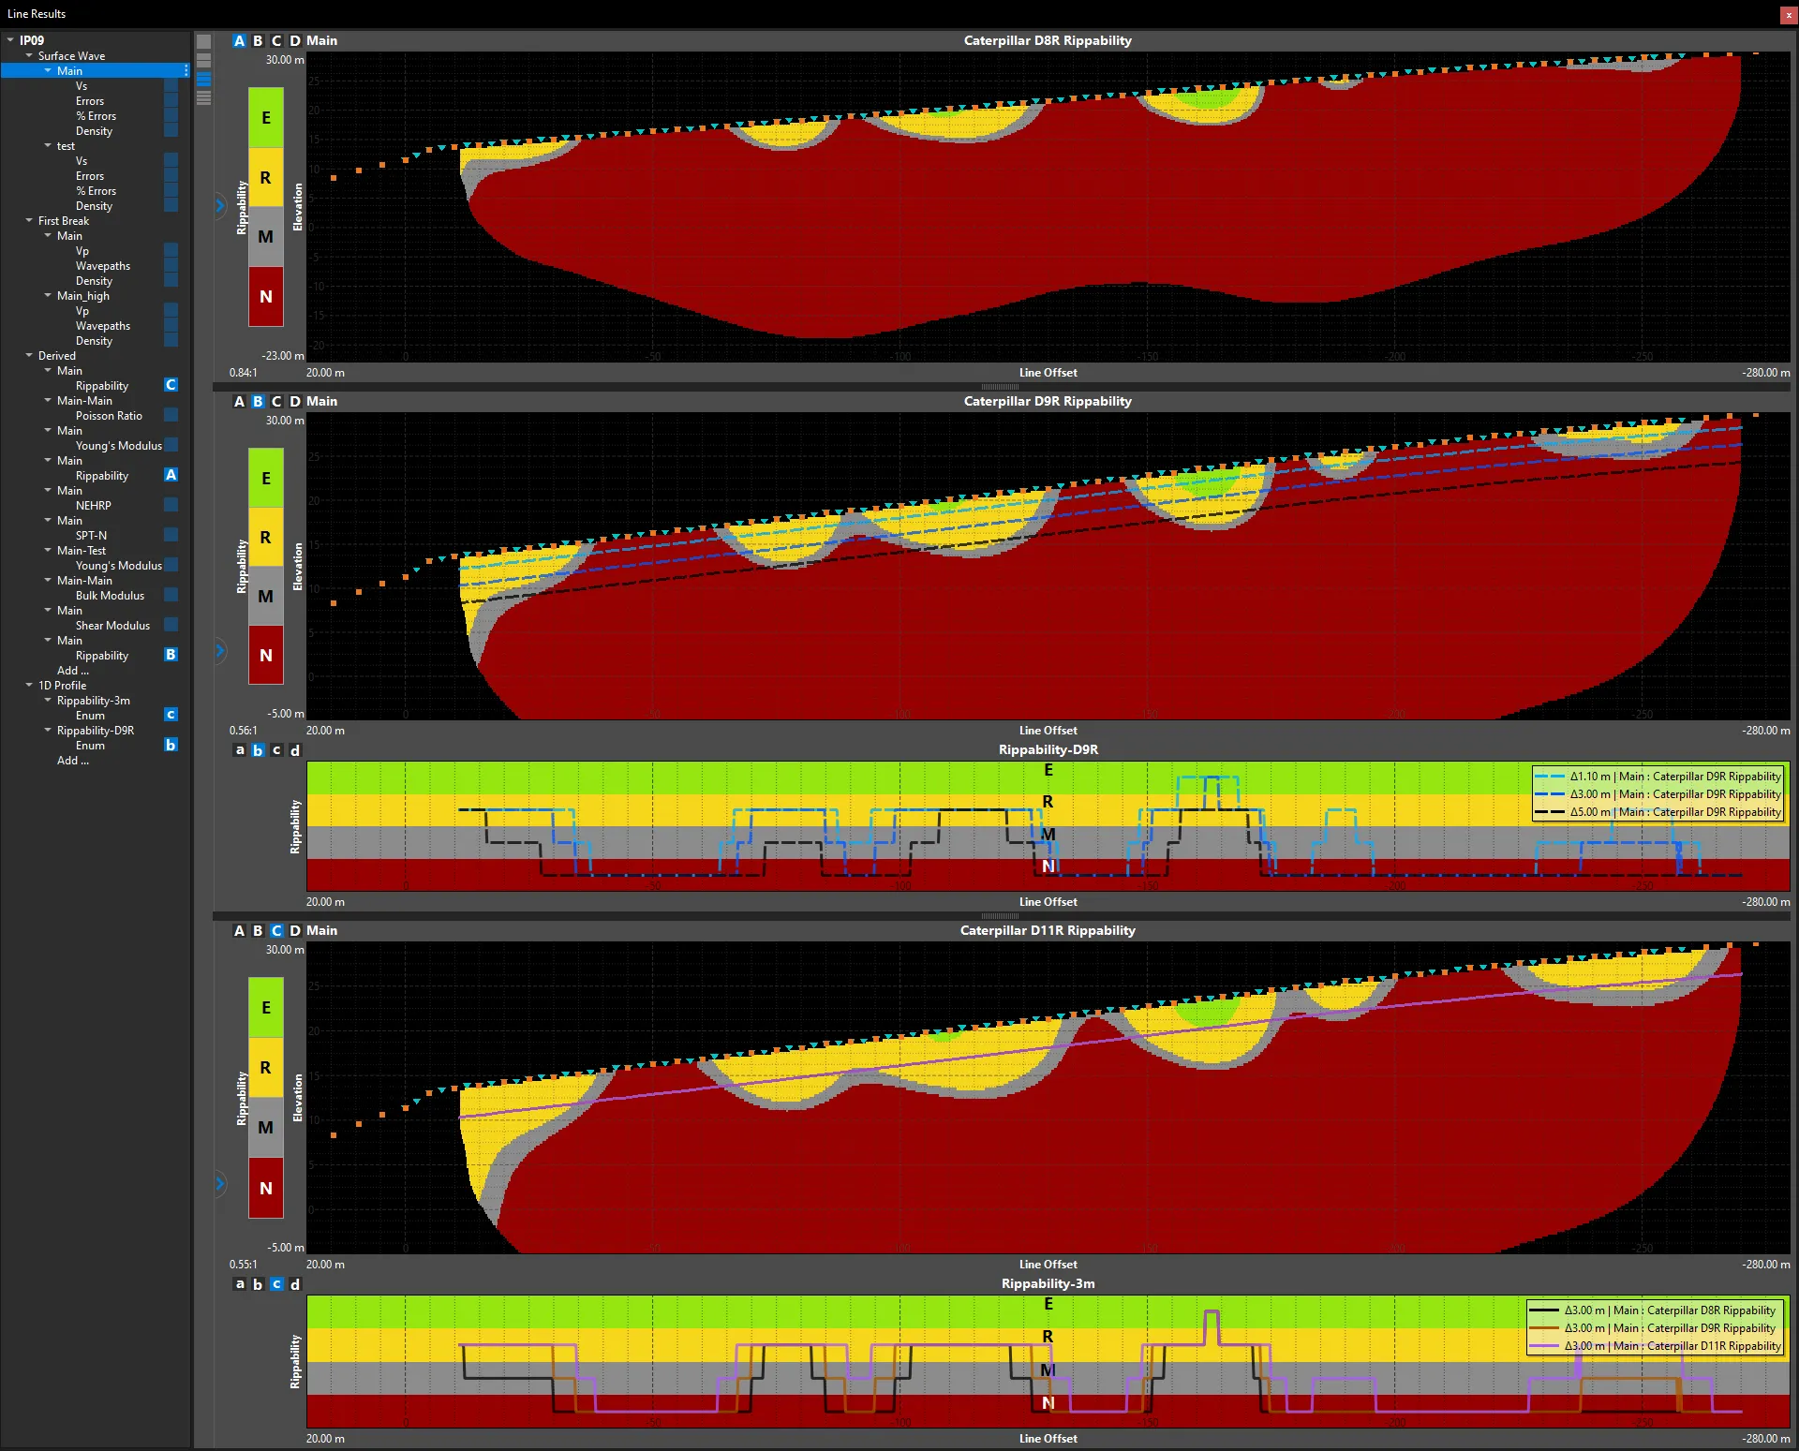This screenshot has height=1451, width=1799.
Task: Choose the four-panel layout icon
Action: pyautogui.click(x=203, y=98)
